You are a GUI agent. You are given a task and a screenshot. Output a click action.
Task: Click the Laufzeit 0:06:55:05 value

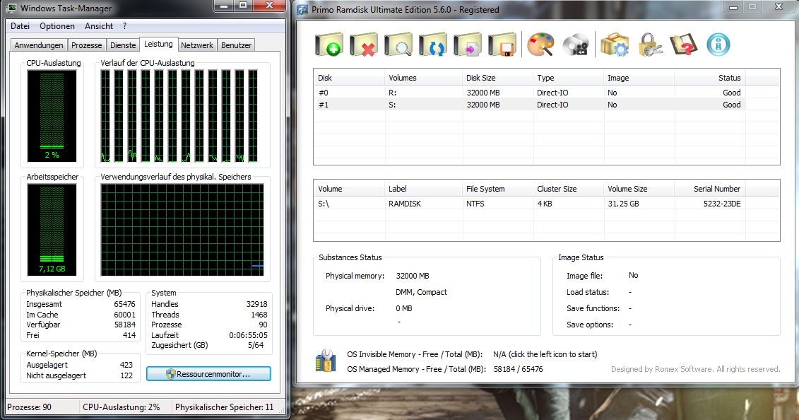(x=248, y=335)
